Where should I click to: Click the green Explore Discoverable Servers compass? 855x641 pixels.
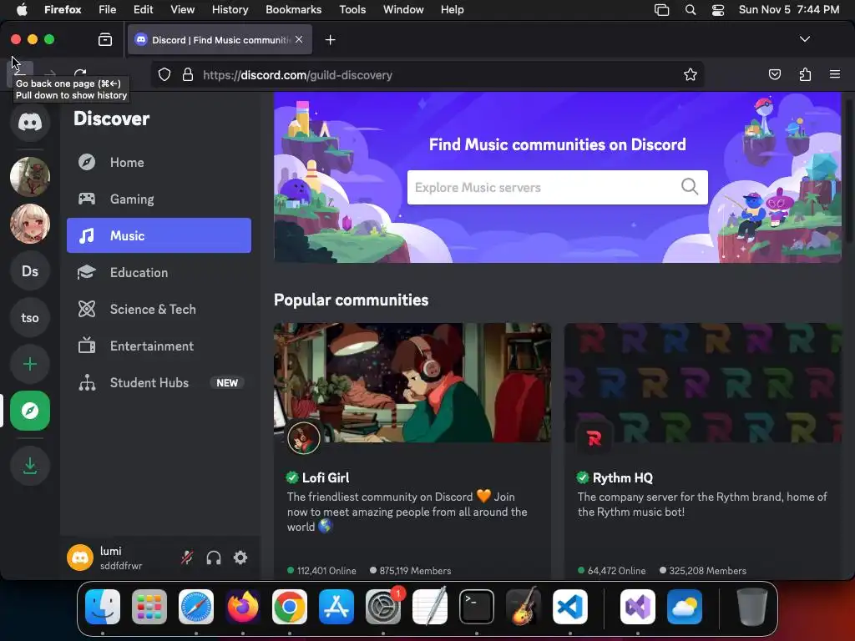[x=30, y=411]
